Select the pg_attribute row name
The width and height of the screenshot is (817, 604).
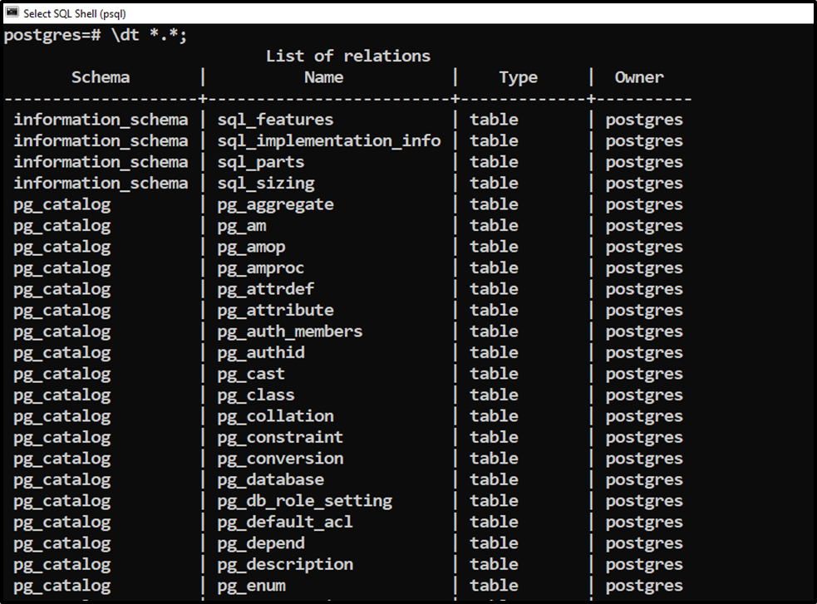point(275,311)
